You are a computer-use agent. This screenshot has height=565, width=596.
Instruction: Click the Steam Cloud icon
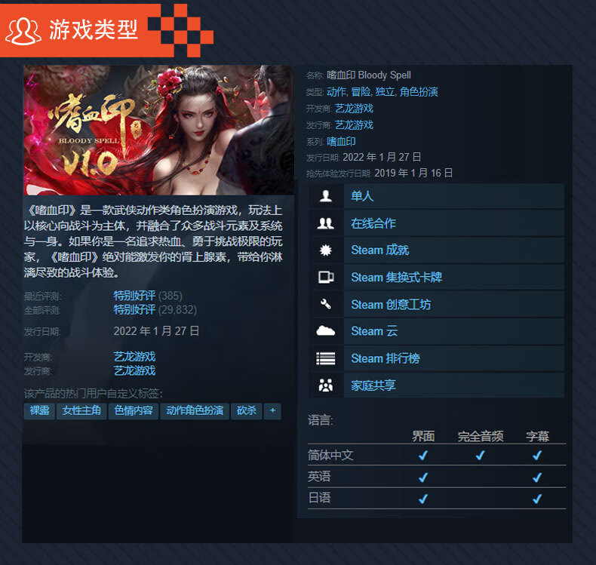click(x=326, y=331)
